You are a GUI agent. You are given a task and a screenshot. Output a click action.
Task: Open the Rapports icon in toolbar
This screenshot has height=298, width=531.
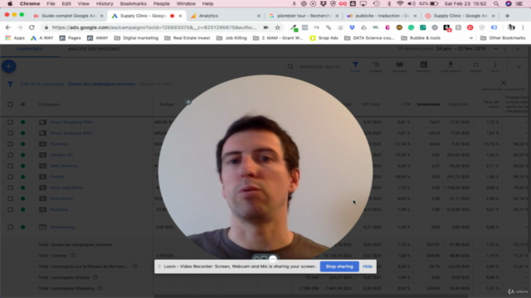[424, 66]
